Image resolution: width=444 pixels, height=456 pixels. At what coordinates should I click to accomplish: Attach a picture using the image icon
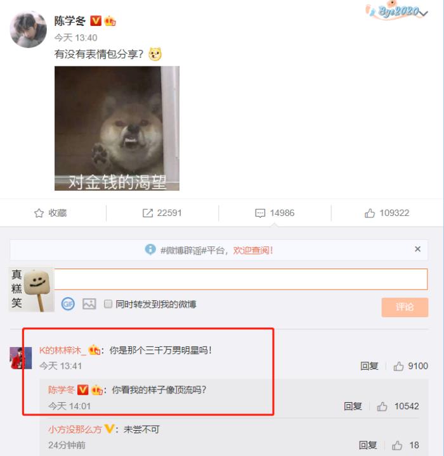click(89, 304)
